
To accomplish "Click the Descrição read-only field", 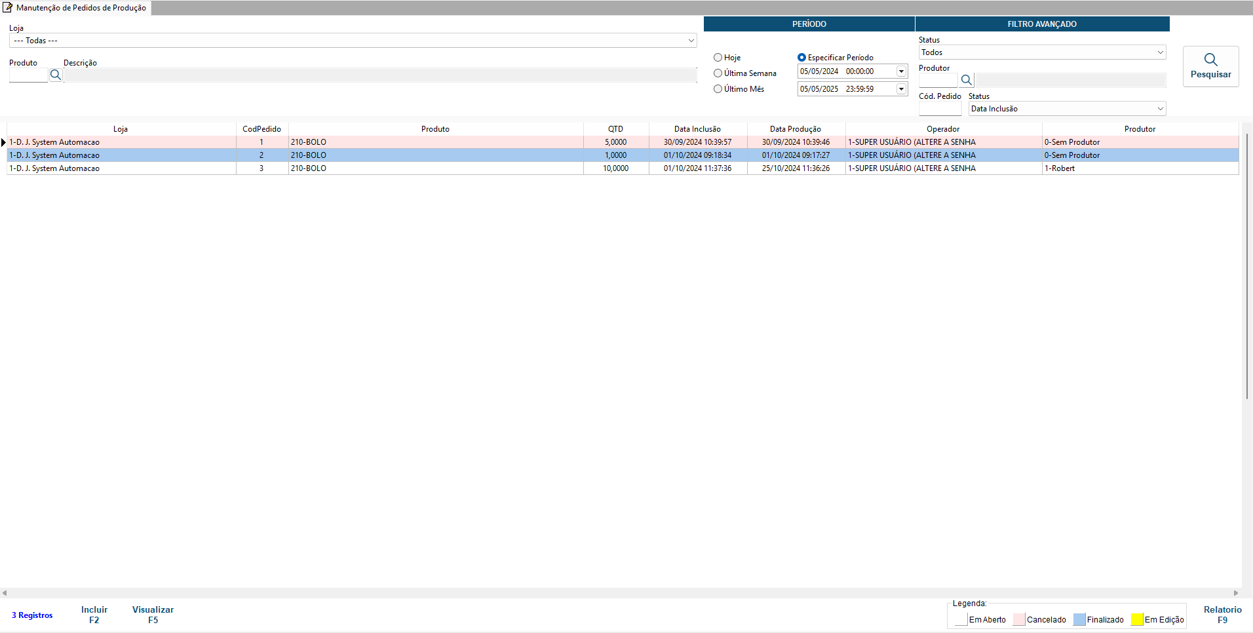I will pyautogui.click(x=380, y=75).
